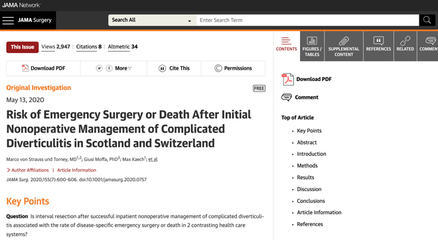This screenshot has width=438, height=240.
Task: Jump to Key Points in contents
Action: tap(309, 131)
